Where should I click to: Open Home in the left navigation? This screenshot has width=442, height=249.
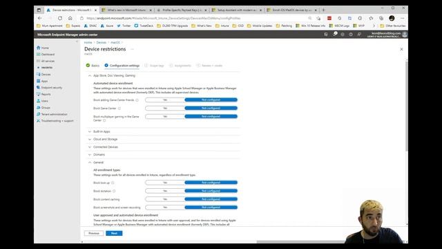tap(43, 48)
